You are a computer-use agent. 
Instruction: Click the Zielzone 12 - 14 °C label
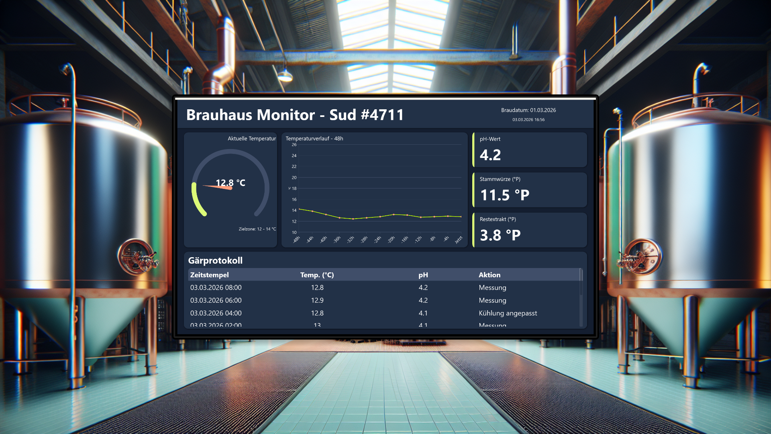(257, 228)
